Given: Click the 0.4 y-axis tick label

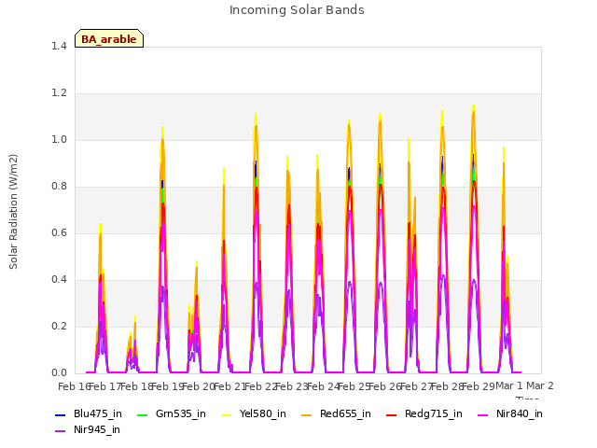Looking at the screenshot, I should click(59, 280).
